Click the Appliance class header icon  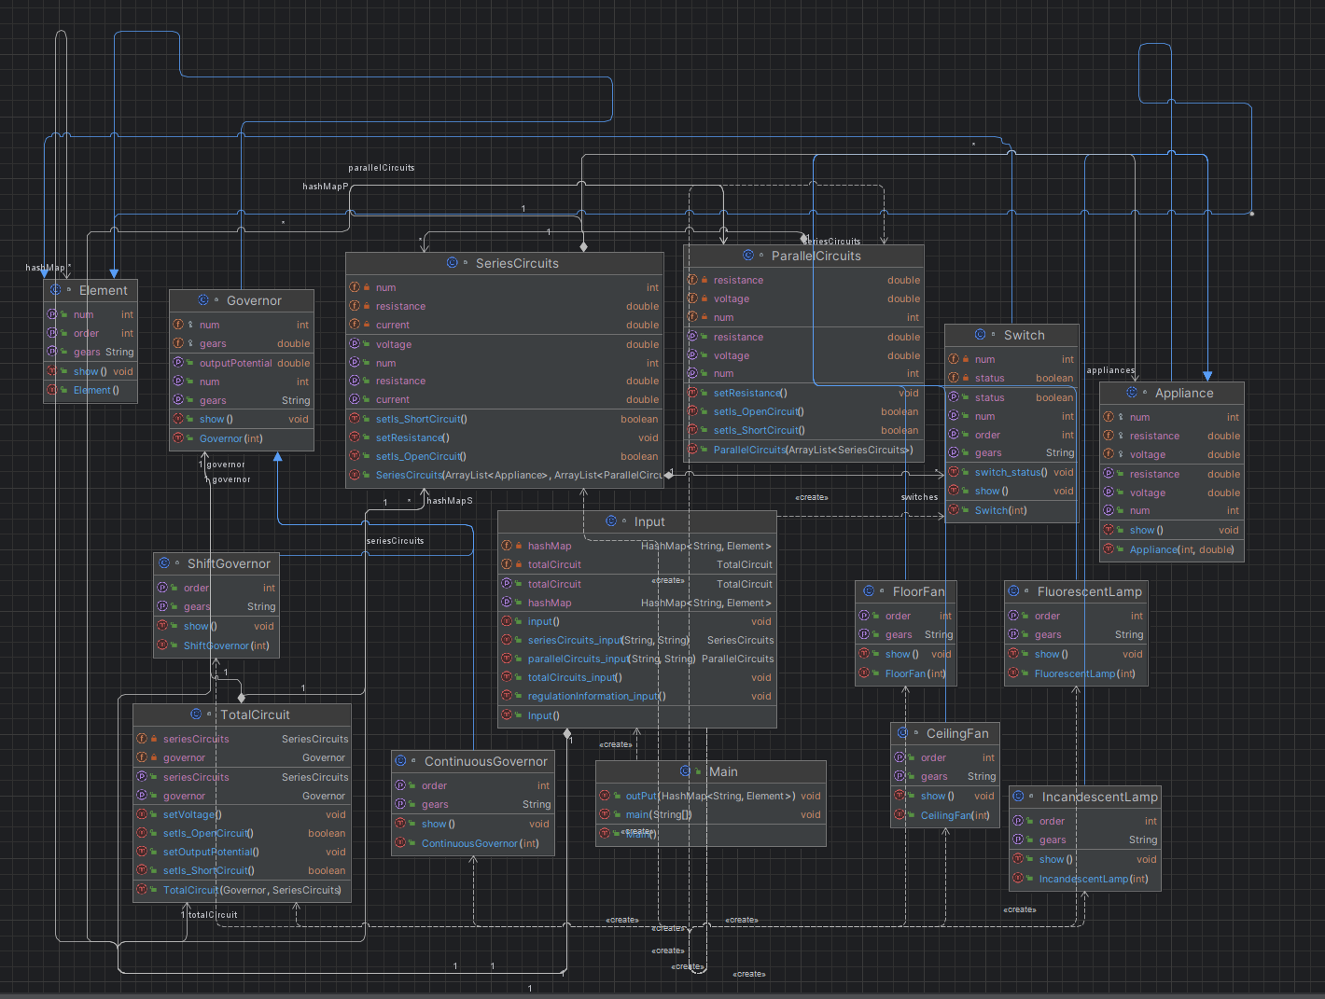pyautogui.click(x=1132, y=393)
